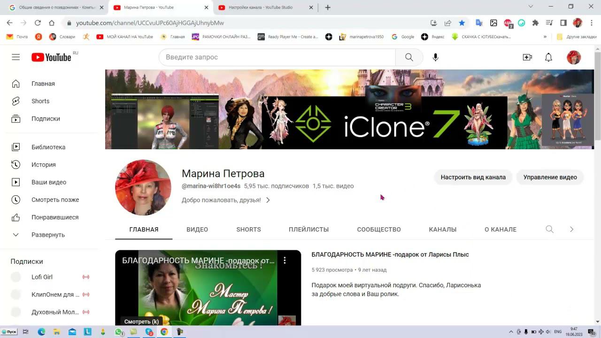
Task: Open the Почта bookmark
Action: coord(17,37)
